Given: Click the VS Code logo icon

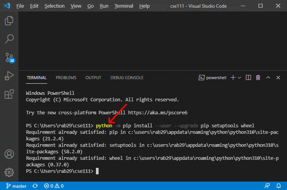Looking at the screenshot, I should (7, 6).
